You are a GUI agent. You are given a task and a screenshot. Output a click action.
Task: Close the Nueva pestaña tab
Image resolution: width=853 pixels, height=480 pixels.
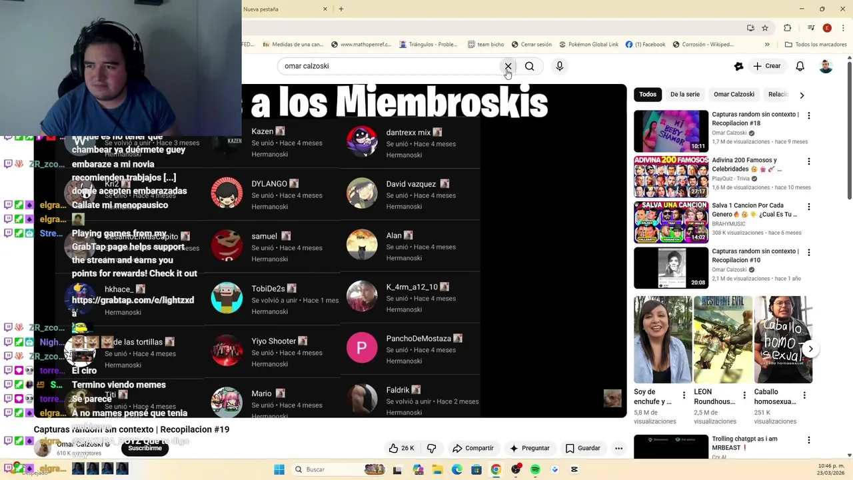[325, 9]
